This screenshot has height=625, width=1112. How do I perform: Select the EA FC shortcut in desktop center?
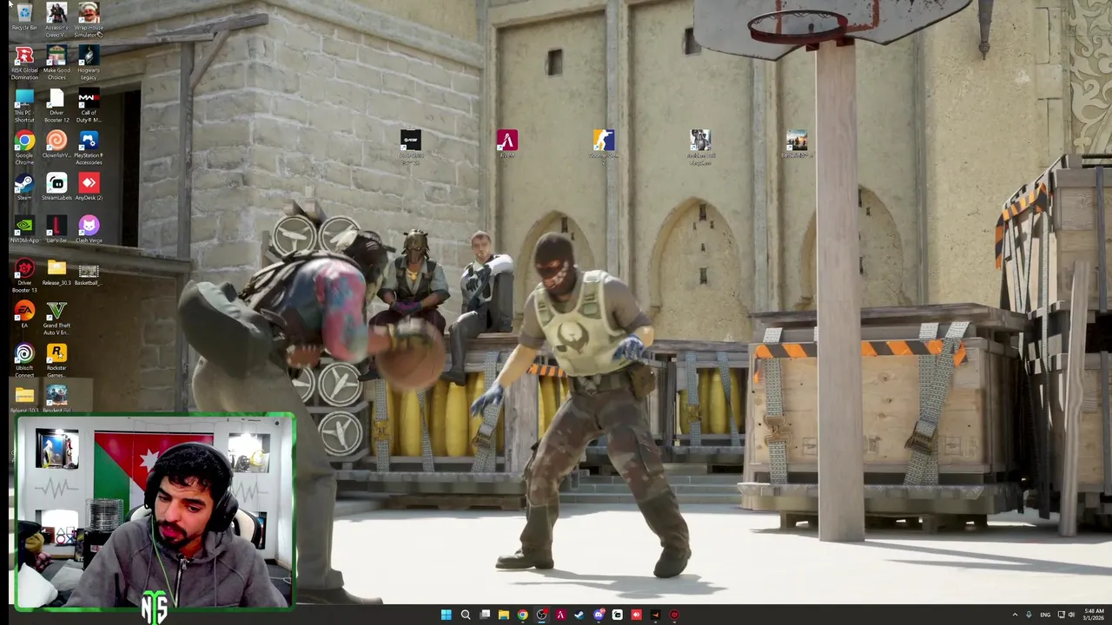[x=410, y=147]
